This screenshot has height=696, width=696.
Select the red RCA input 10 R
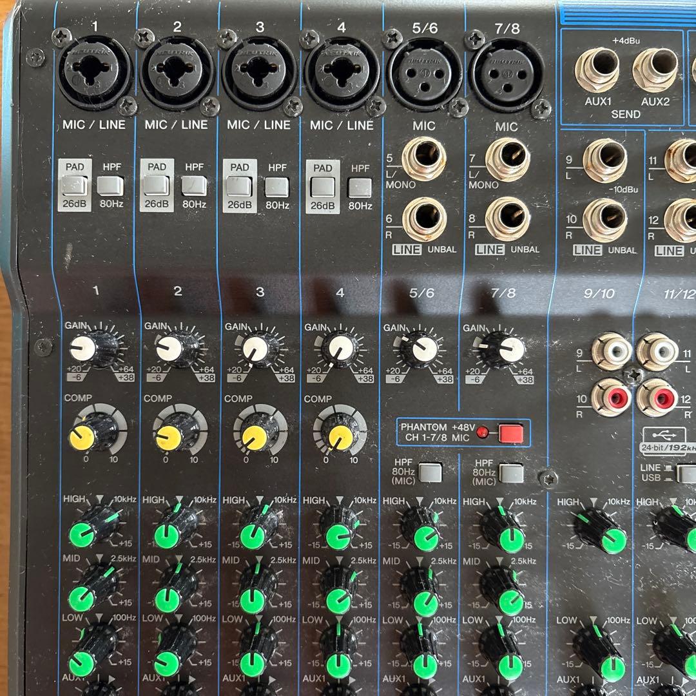point(612,397)
